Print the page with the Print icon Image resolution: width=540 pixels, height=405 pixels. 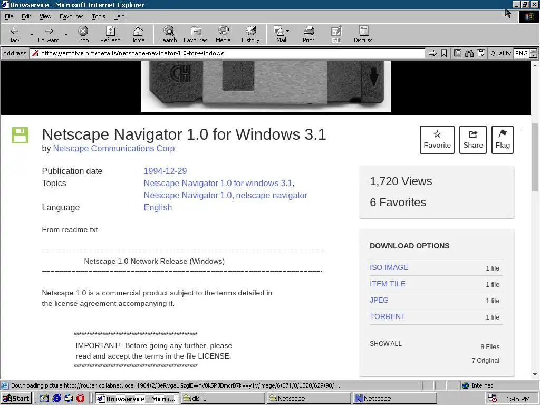coord(308,34)
